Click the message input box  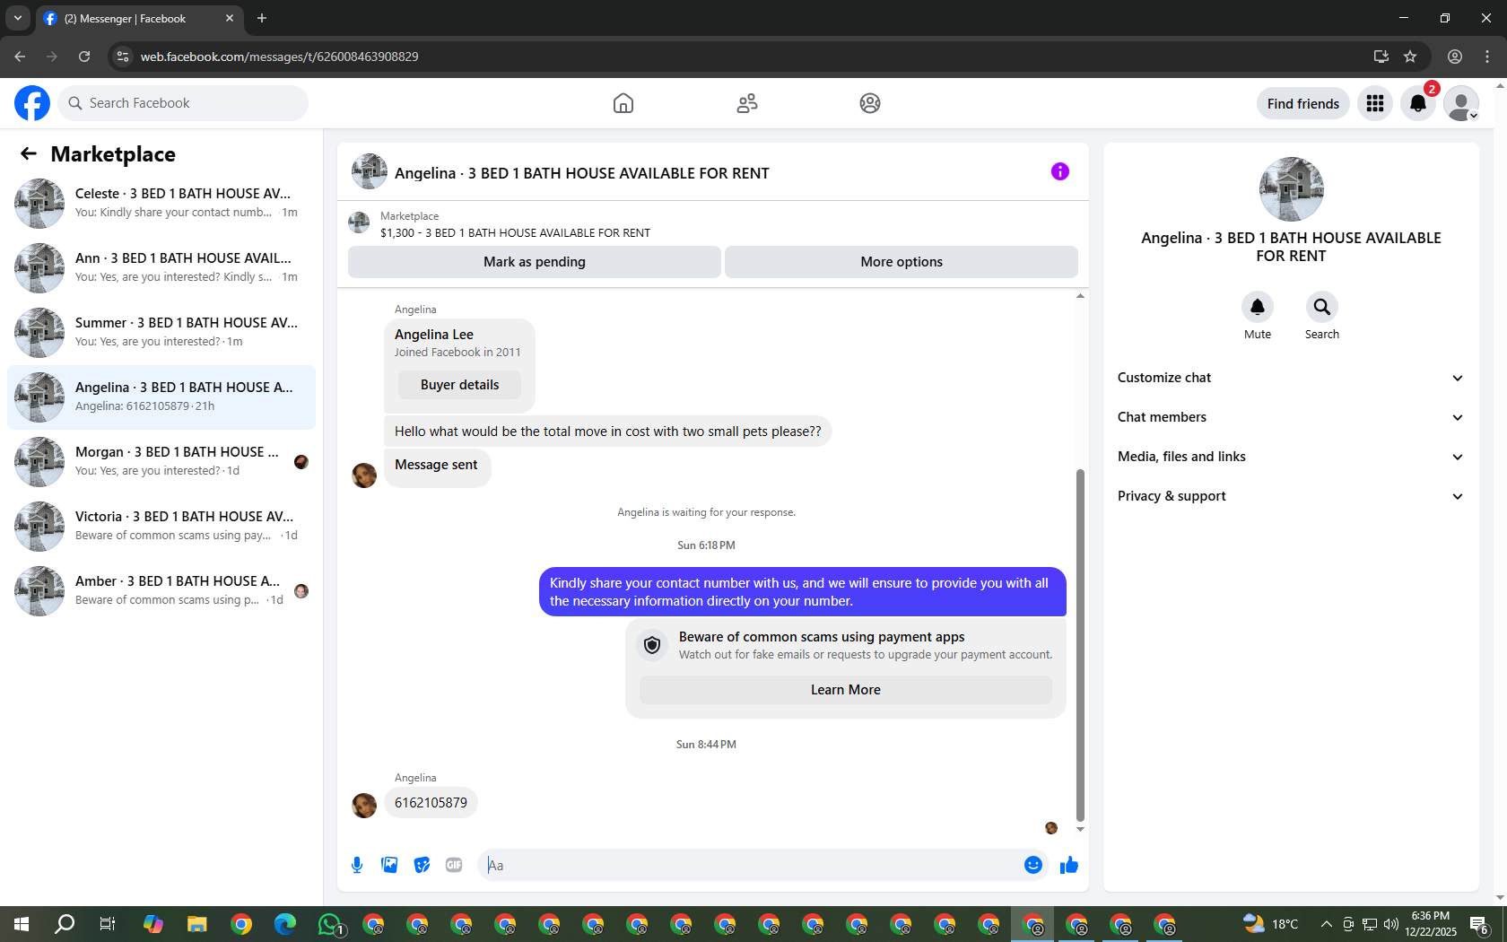tap(752, 865)
